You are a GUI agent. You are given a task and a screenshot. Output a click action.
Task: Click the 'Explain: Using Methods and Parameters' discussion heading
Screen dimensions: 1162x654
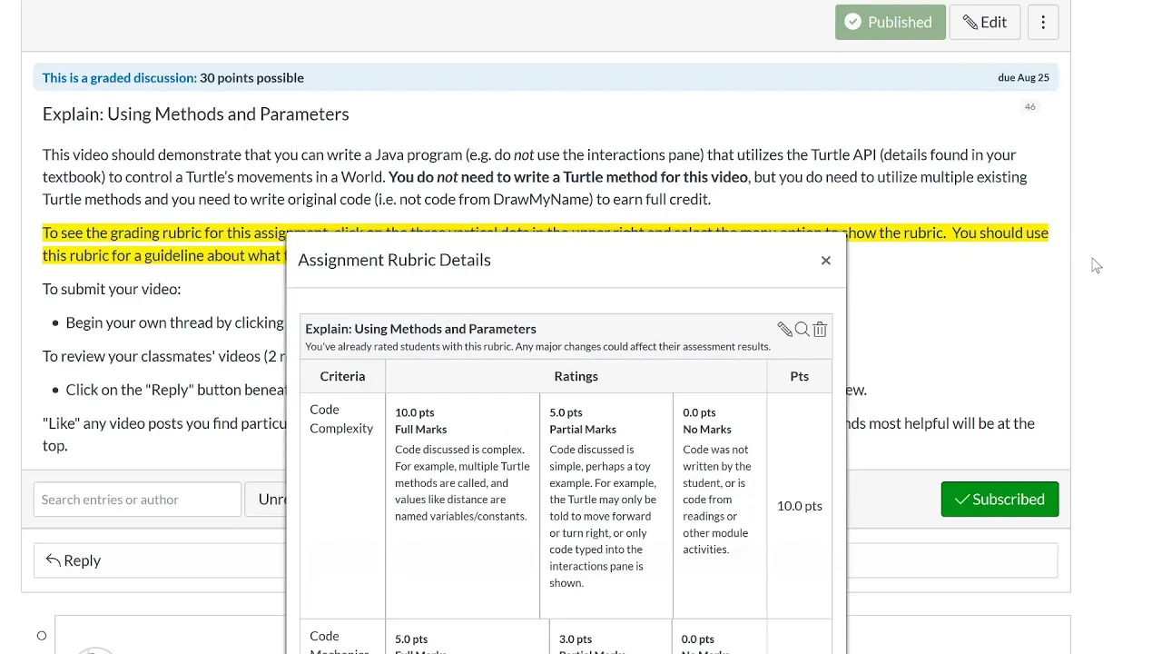click(195, 114)
